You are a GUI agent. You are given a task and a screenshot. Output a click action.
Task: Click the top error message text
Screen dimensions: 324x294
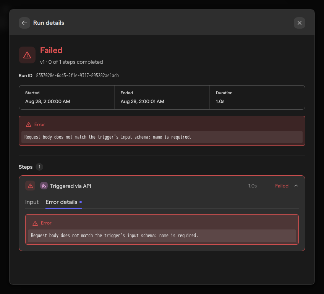coord(108,137)
